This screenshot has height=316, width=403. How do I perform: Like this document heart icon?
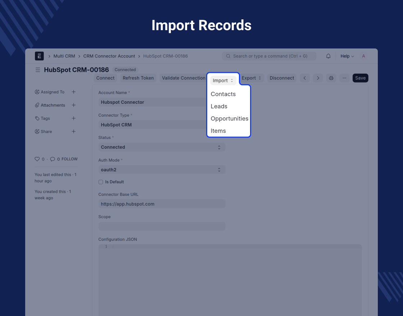point(37,159)
